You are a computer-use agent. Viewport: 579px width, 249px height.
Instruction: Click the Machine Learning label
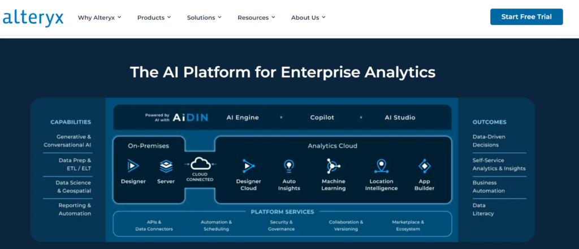(334, 184)
